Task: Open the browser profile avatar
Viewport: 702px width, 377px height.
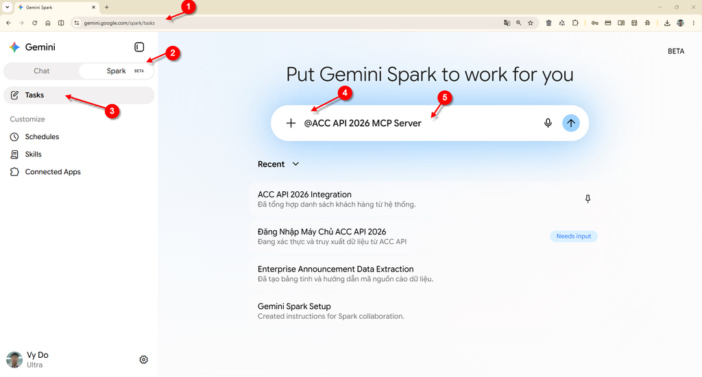Action: pyautogui.click(x=680, y=23)
